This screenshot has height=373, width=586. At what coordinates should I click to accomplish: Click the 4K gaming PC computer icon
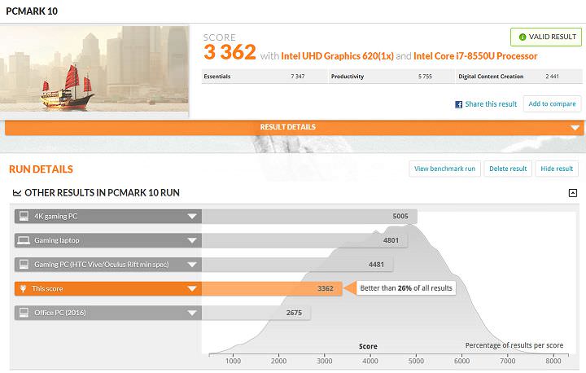24,217
